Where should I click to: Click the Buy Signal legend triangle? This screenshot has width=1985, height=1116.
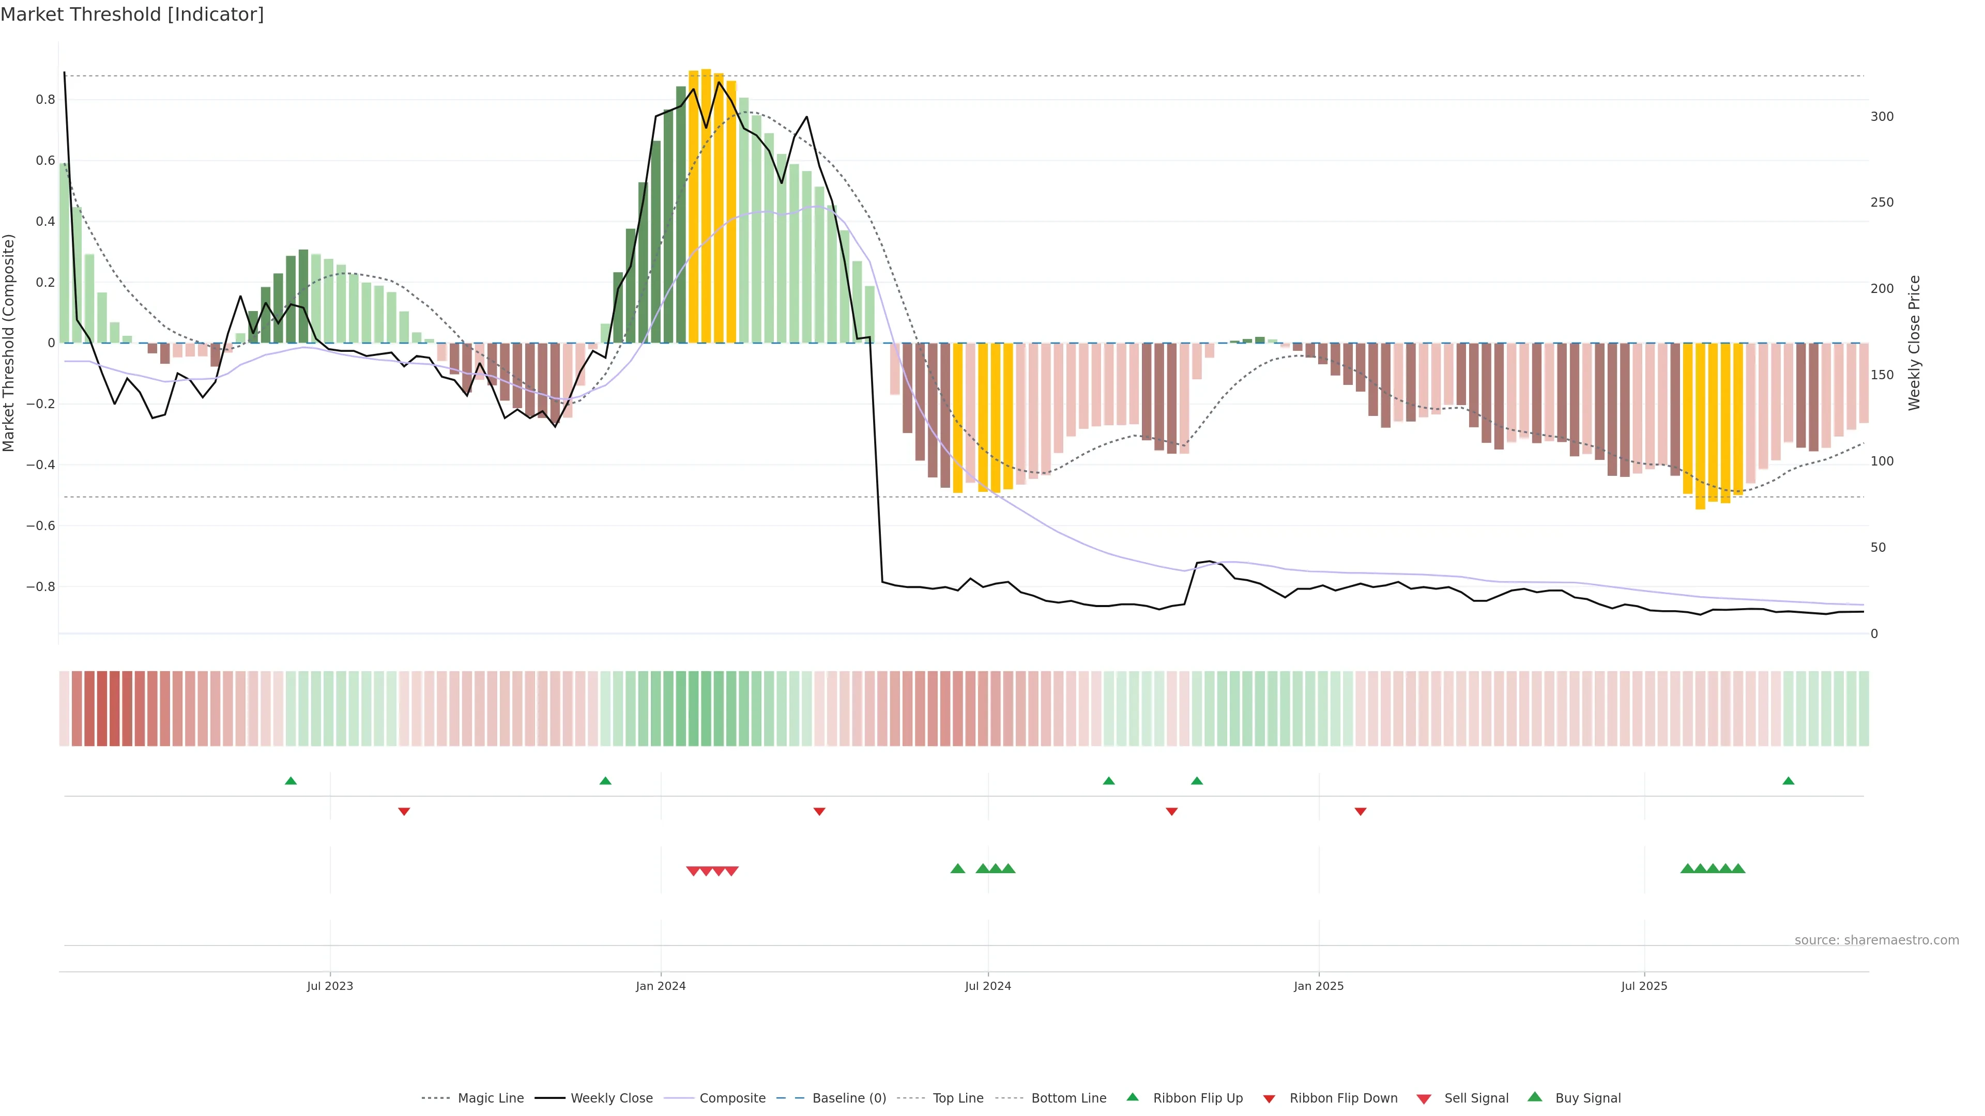click(x=1535, y=1097)
